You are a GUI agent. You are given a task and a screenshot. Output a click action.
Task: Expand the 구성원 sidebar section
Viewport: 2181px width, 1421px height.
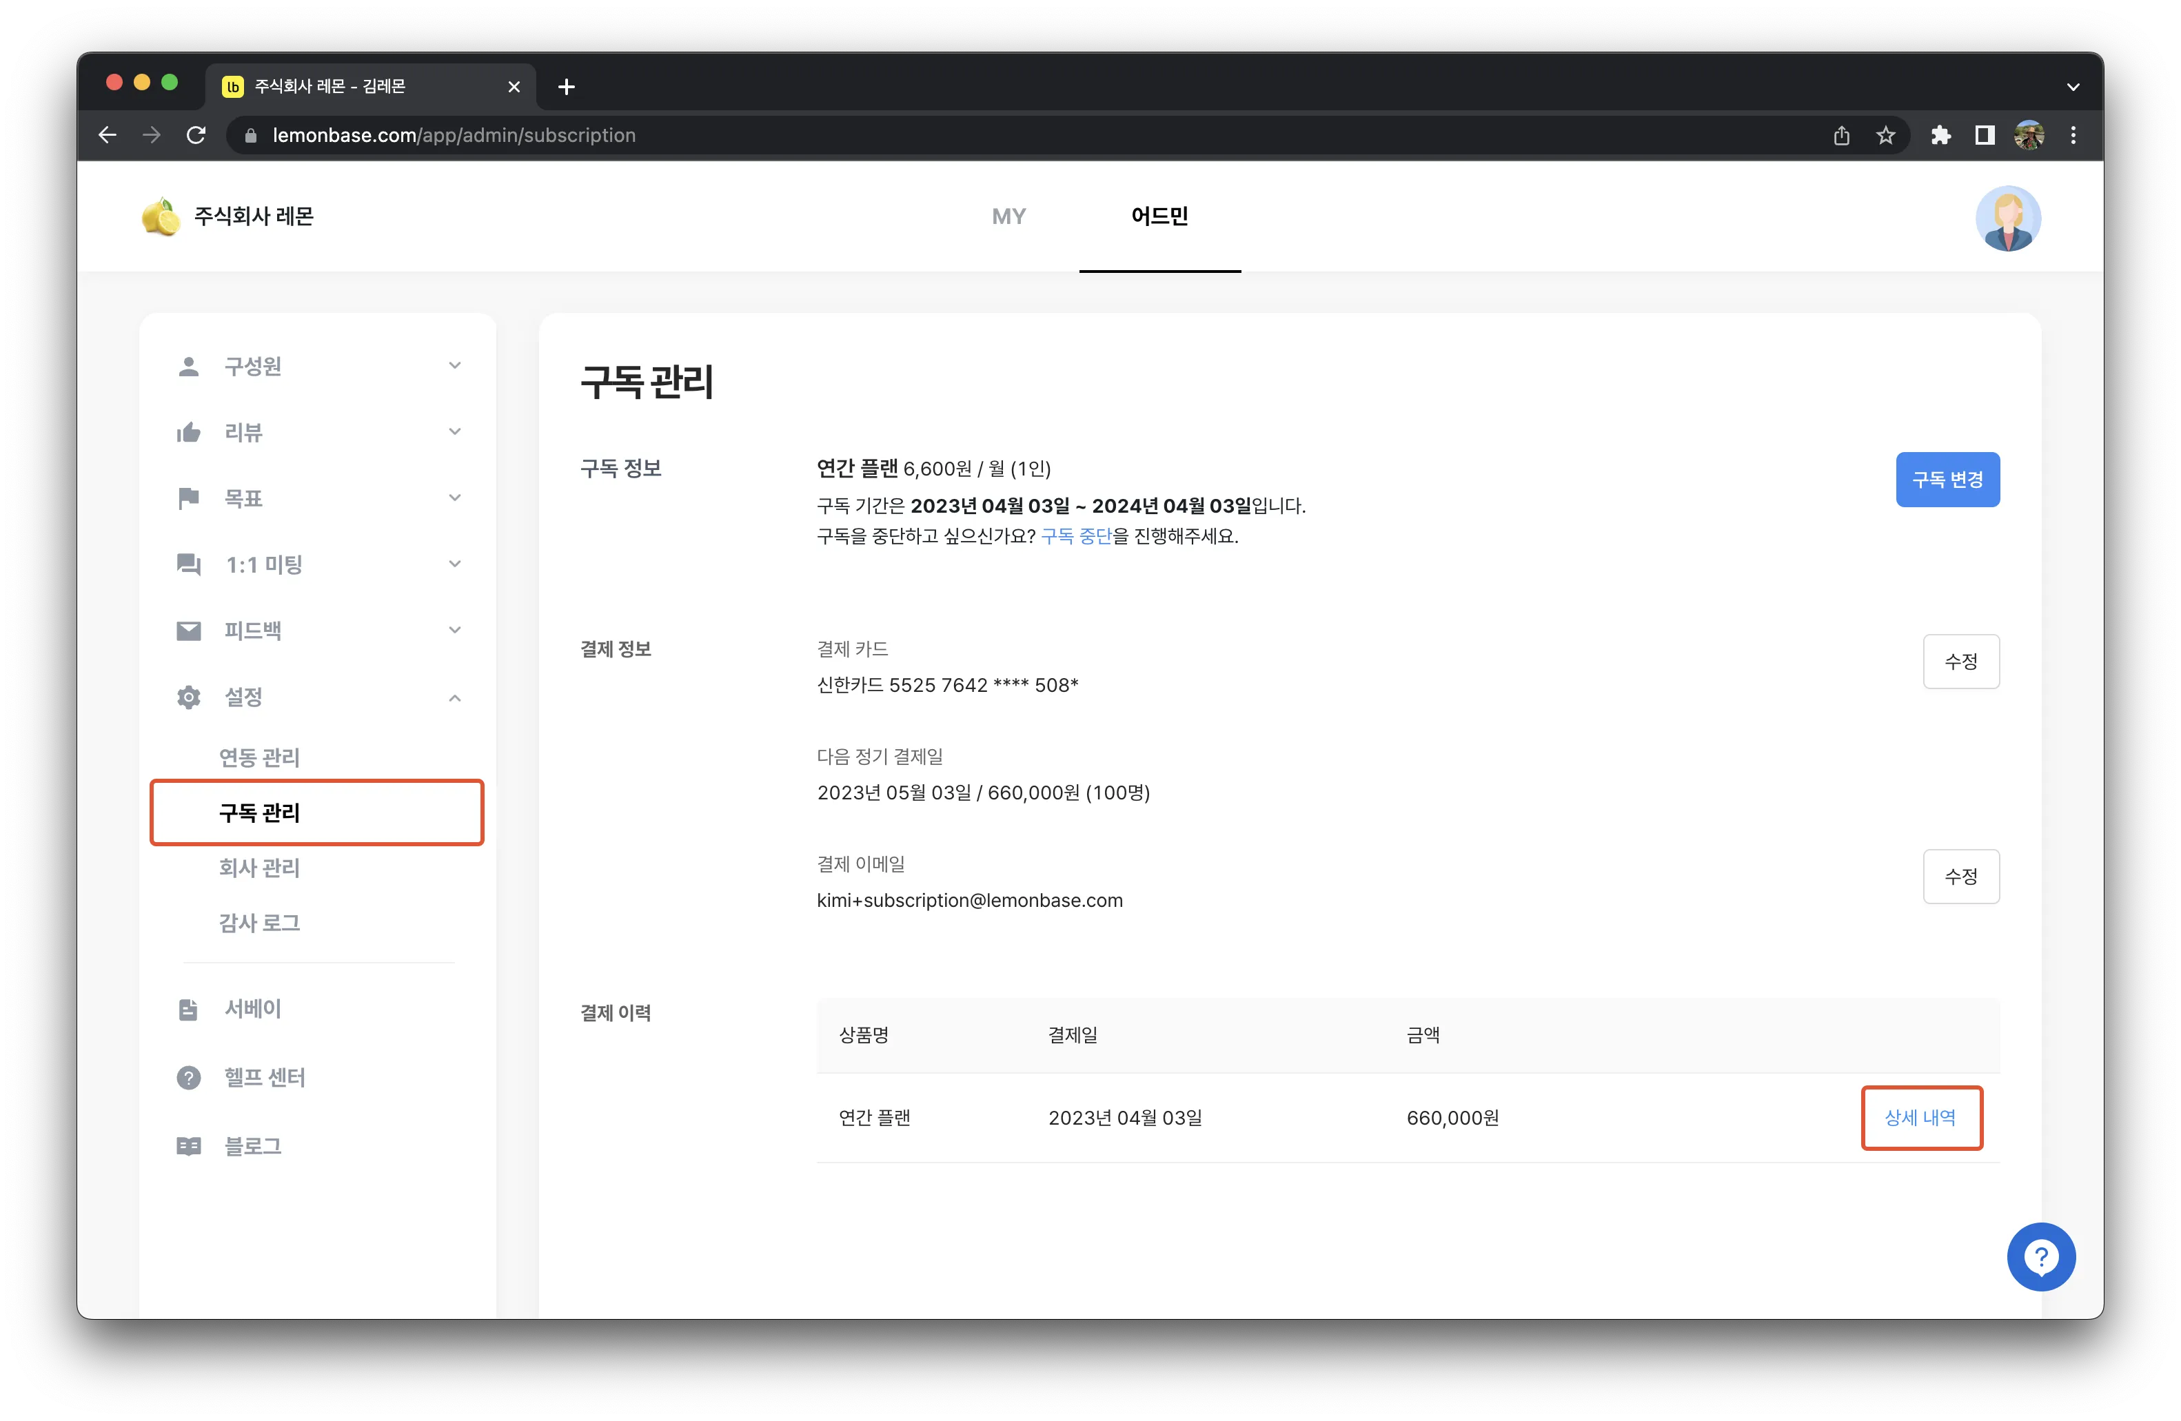317,367
